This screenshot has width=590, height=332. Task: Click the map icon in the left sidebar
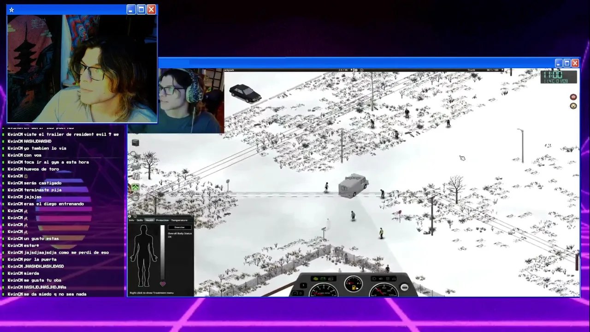(135, 176)
